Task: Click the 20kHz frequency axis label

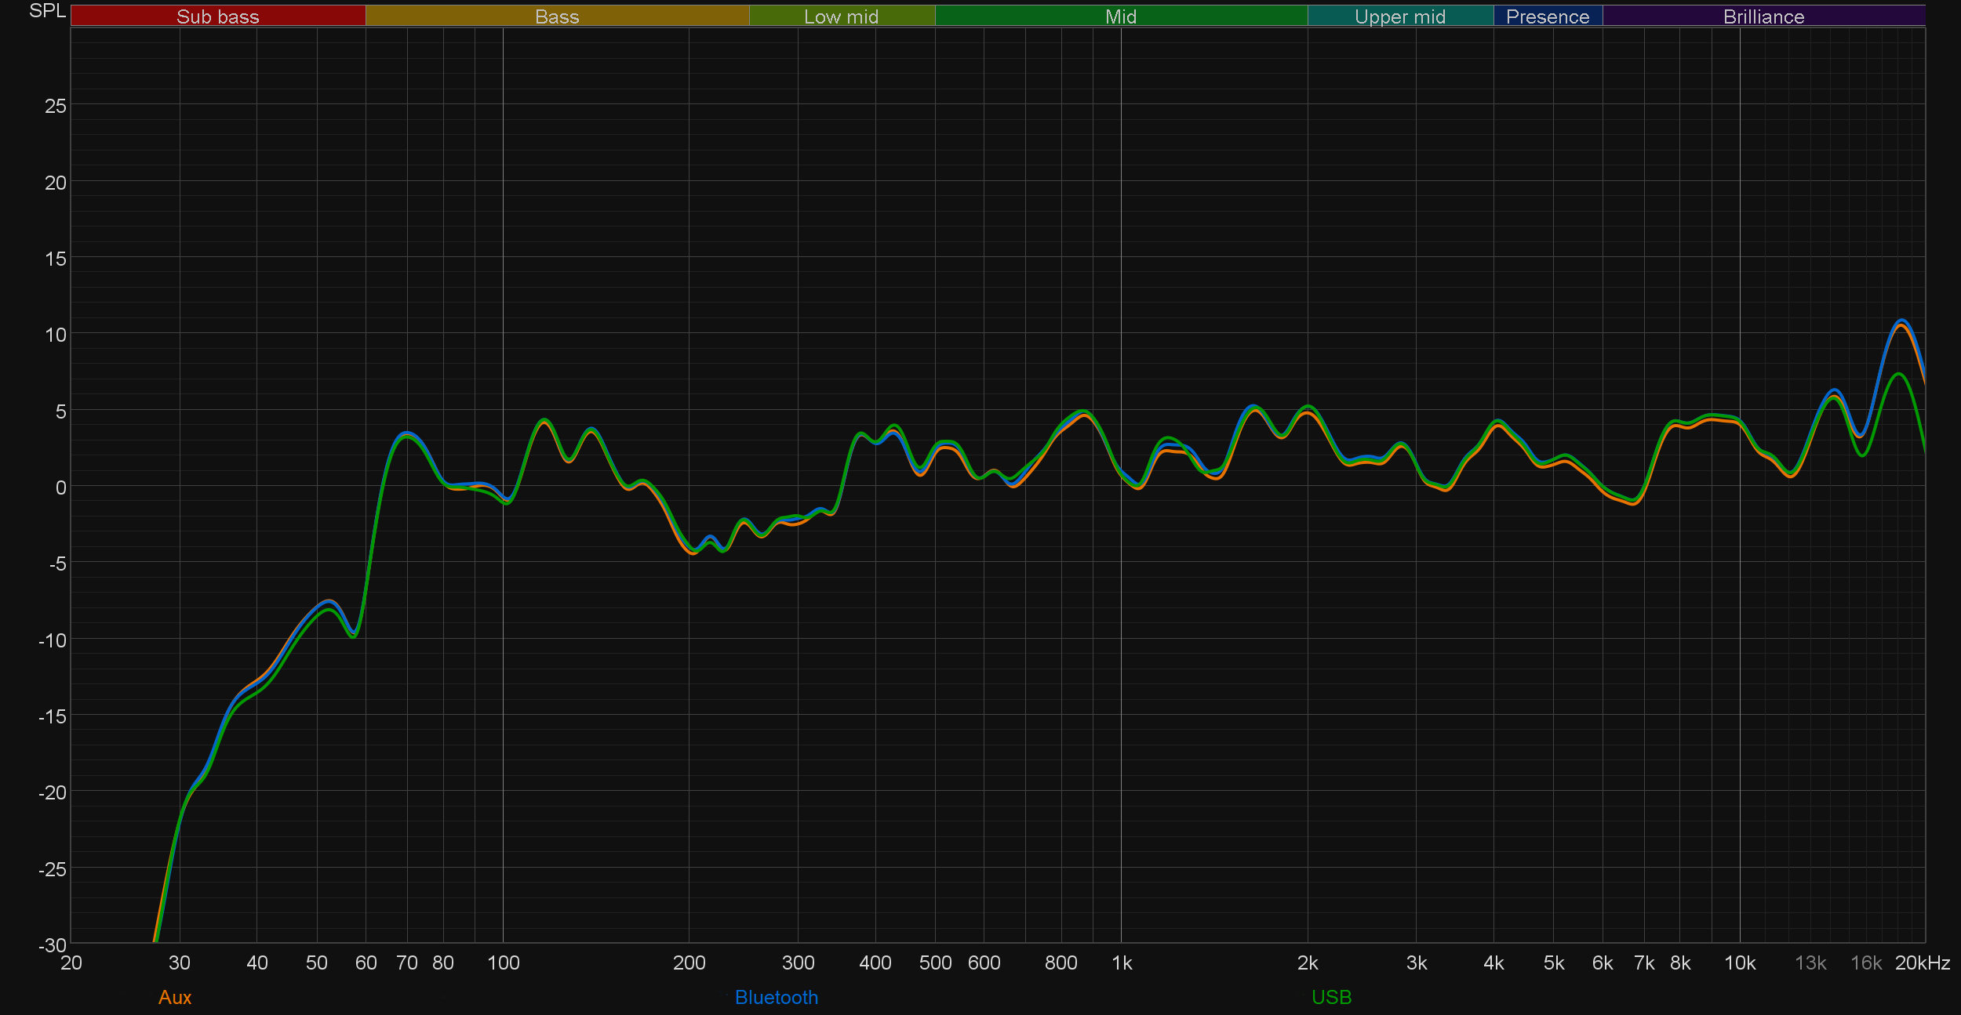Action: pos(1922,962)
